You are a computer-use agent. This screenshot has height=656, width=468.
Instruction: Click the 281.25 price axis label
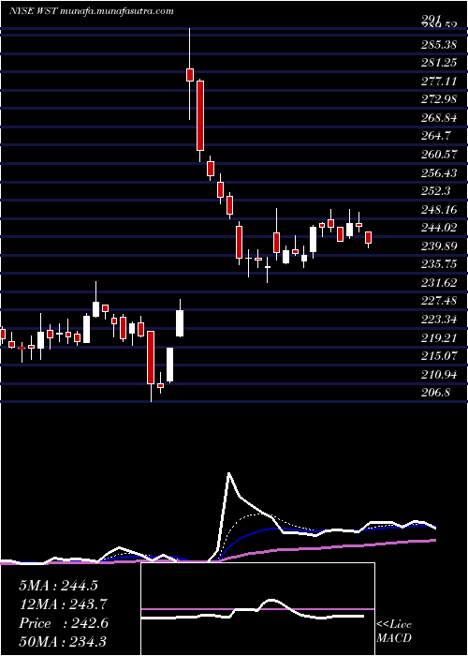(x=440, y=63)
